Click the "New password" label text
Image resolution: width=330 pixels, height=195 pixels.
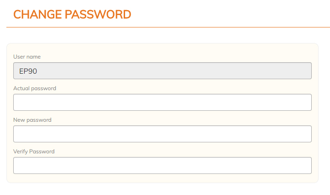[x=32, y=120]
